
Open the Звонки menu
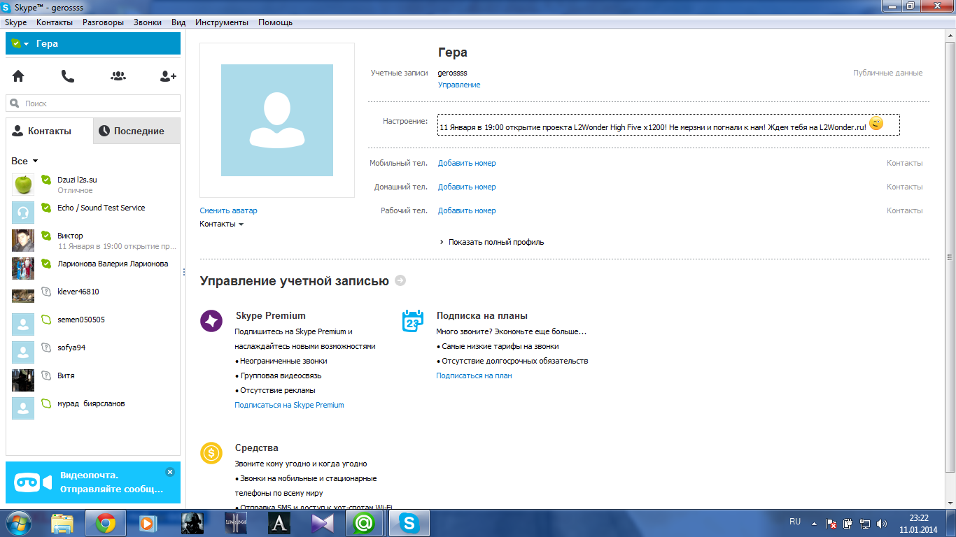[x=148, y=22]
